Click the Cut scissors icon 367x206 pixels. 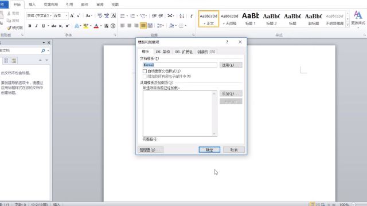(13, 14)
